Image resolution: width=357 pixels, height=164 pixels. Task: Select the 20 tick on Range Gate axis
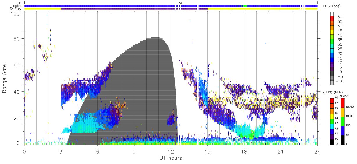pos(16,118)
